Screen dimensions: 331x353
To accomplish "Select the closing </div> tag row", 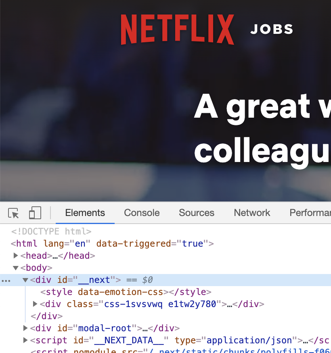I will pos(46,316).
